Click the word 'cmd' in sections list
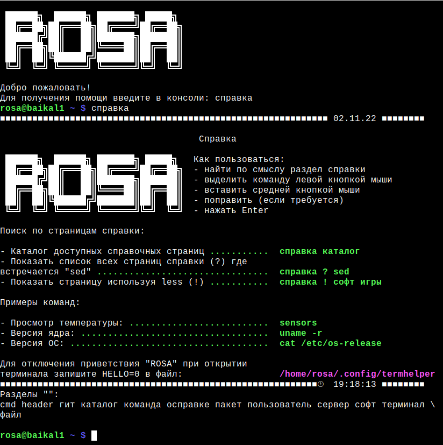The width and height of the screenshot is (443, 445). pyautogui.click(x=8, y=405)
